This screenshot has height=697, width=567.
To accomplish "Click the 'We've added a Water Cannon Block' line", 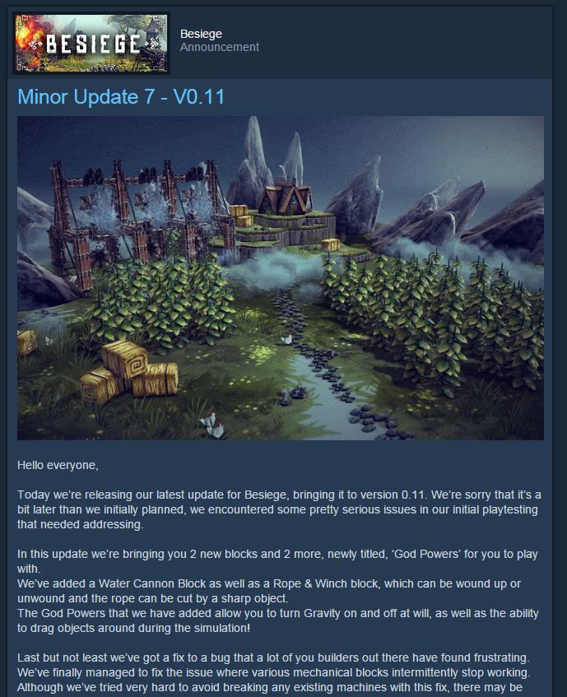I will coord(269,583).
